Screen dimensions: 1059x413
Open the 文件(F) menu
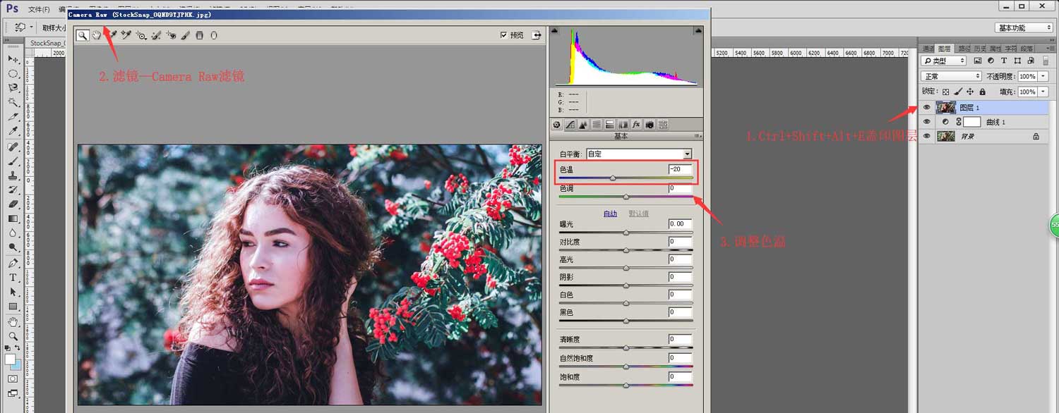(39, 10)
